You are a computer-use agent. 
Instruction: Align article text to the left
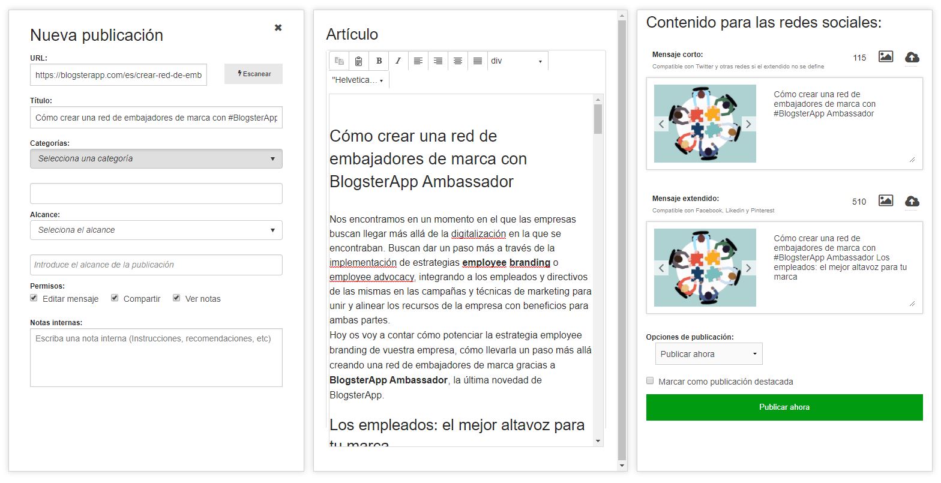pyautogui.click(x=418, y=61)
